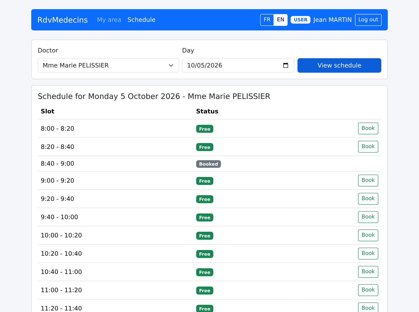Focus the Day date input showing 10/05/2026
The width and height of the screenshot is (419, 312).
click(x=238, y=65)
